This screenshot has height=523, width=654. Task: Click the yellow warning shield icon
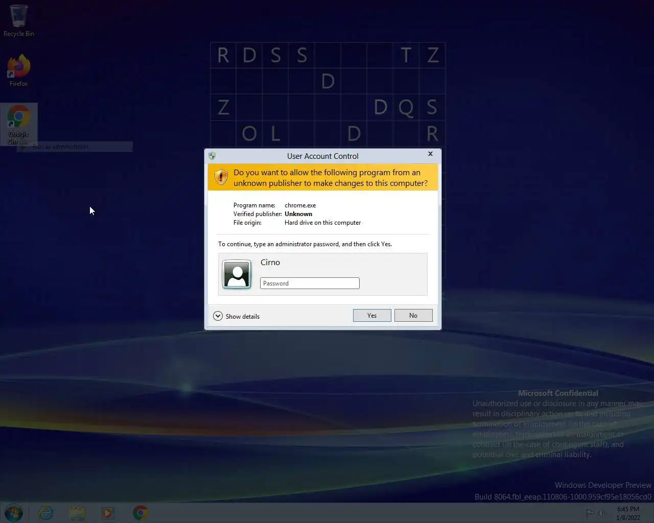[221, 177]
